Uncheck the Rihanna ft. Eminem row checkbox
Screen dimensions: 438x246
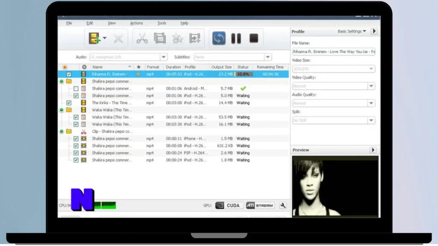point(69,74)
